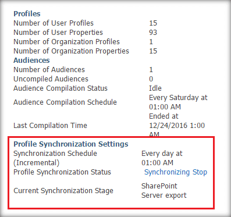The height and width of the screenshot is (217, 231).
Task: Select the Audiences section heading
Action: coord(31,61)
